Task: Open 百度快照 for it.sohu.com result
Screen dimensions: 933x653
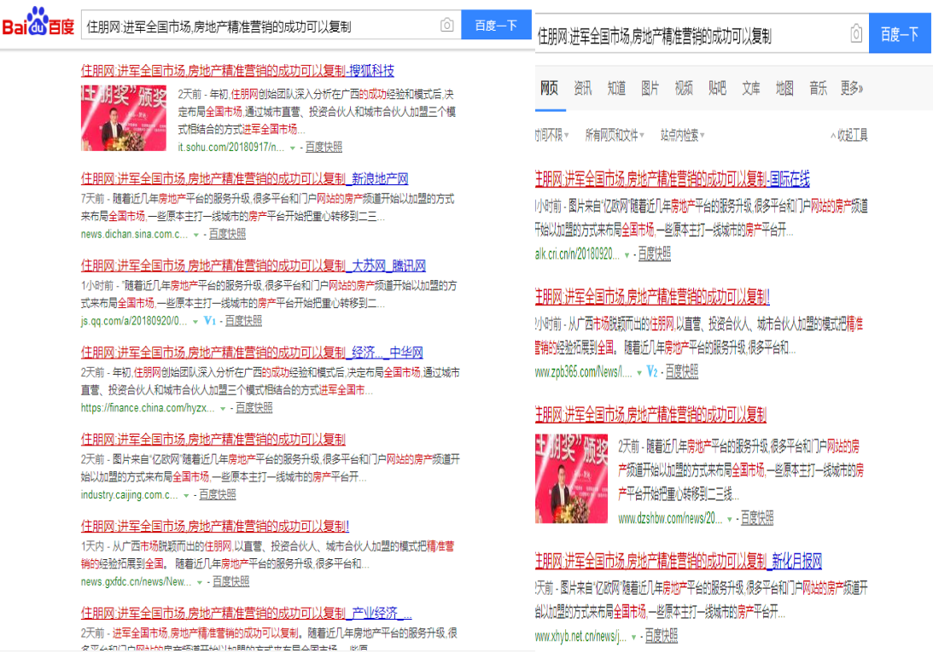Action: pos(324,147)
